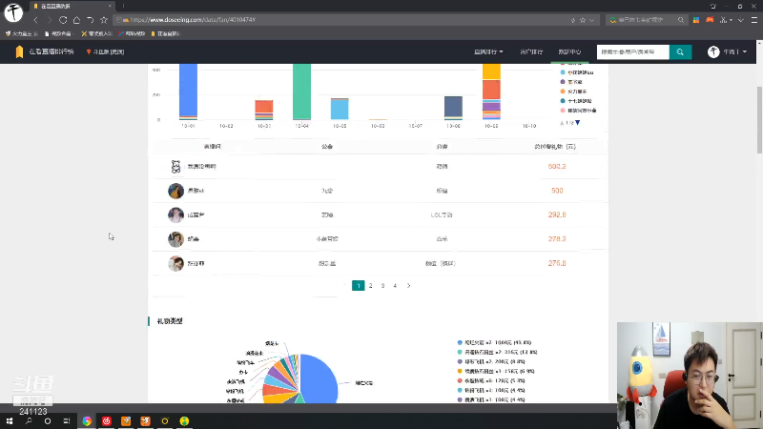The width and height of the screenshot is (763, 429).
Task: Open the third bookmark with orange X icon
Action: coord(97,33)
